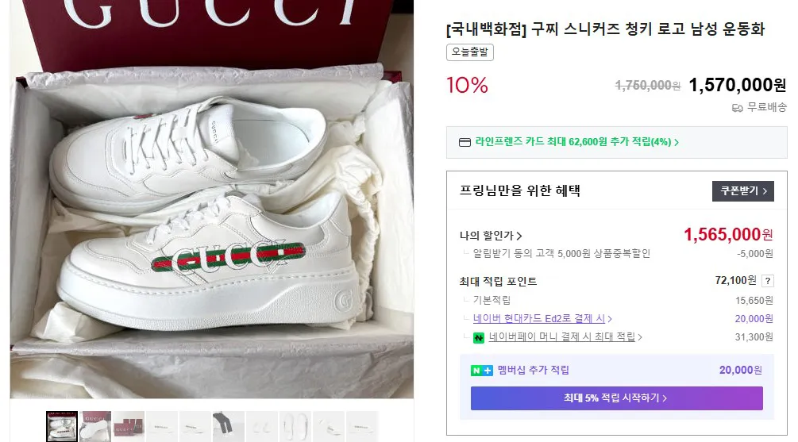Select thumbnail showing top-down view of both shoes
Image resolution: width=798 pixels, height=442 pixels.
(x=295, y=426)
